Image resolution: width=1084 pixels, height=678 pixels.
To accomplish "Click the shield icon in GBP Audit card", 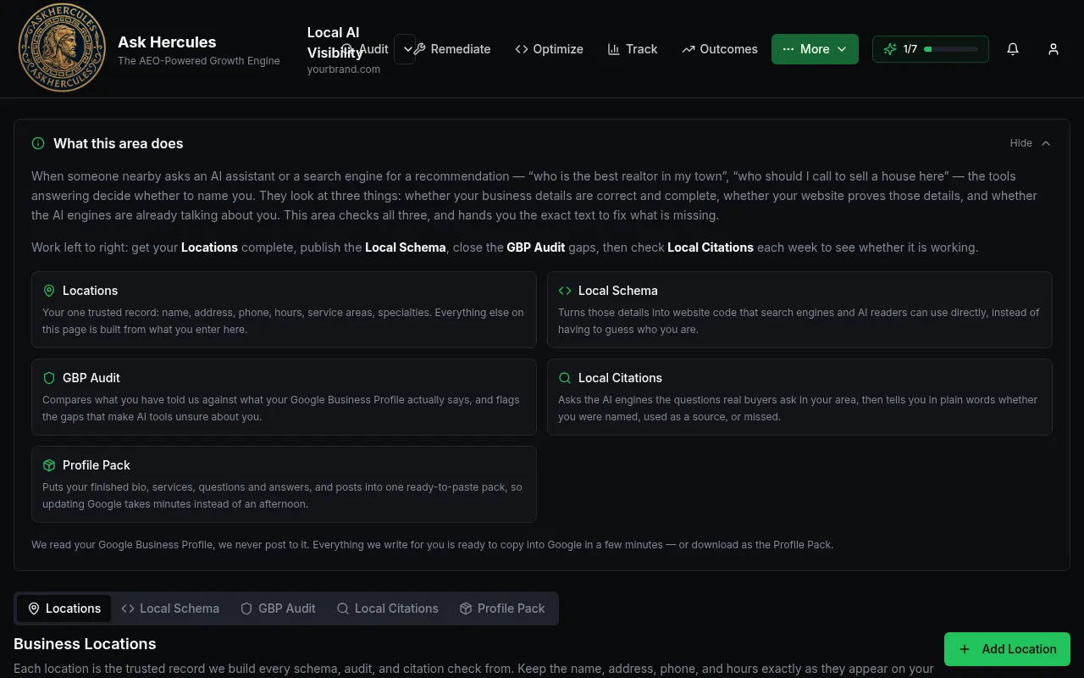I will click(49, 378).
